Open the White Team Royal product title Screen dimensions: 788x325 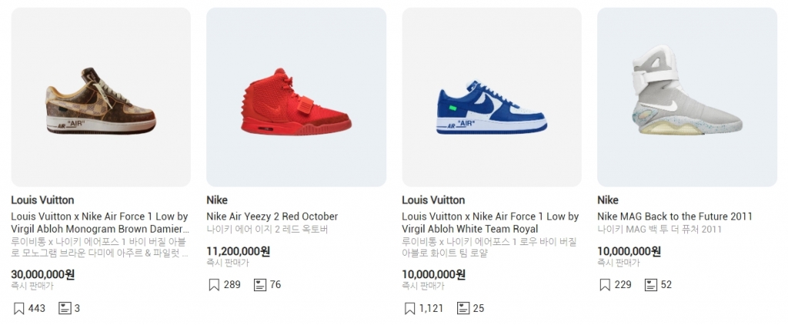coord(490,223)
